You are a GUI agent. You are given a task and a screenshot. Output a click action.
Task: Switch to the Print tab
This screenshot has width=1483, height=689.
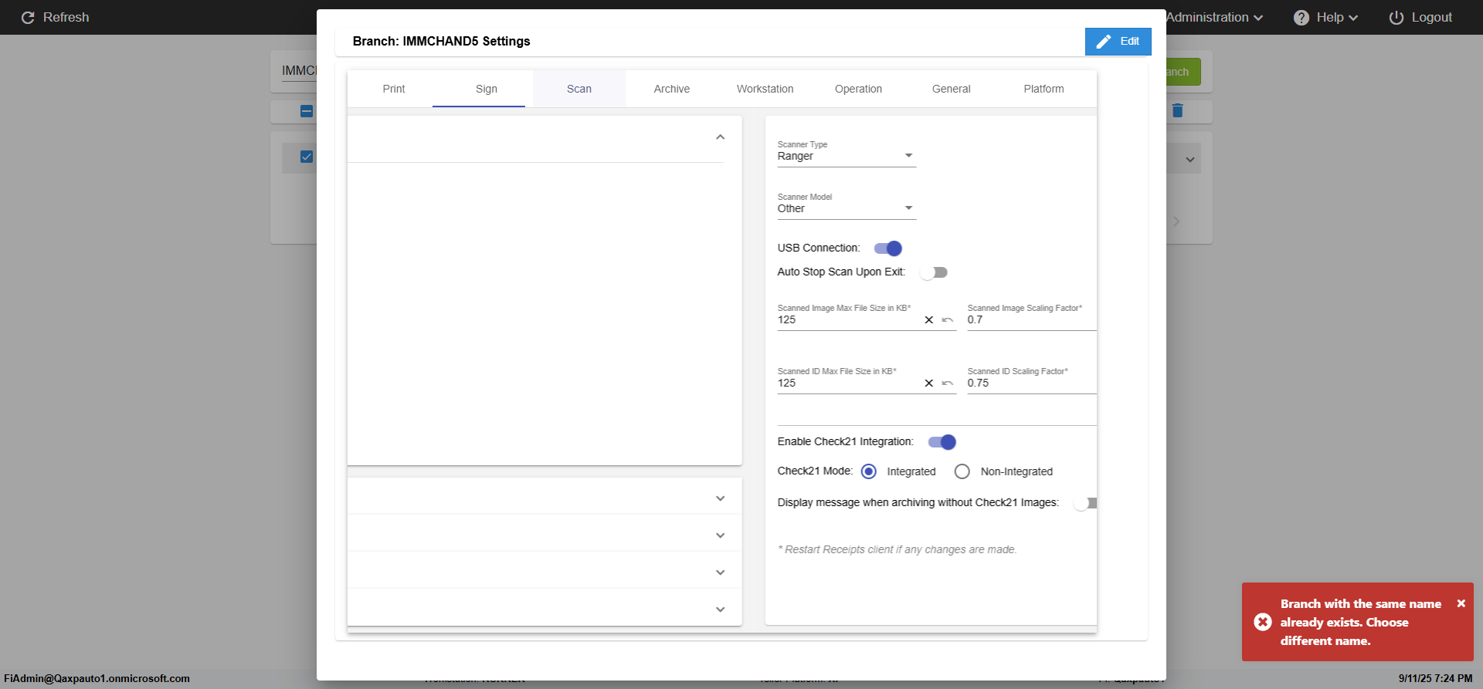pos(394,89)
